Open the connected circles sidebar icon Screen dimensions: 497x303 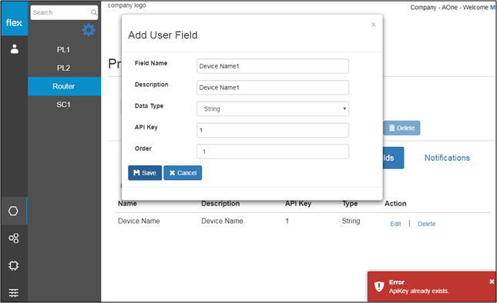[x=14, y=238]
